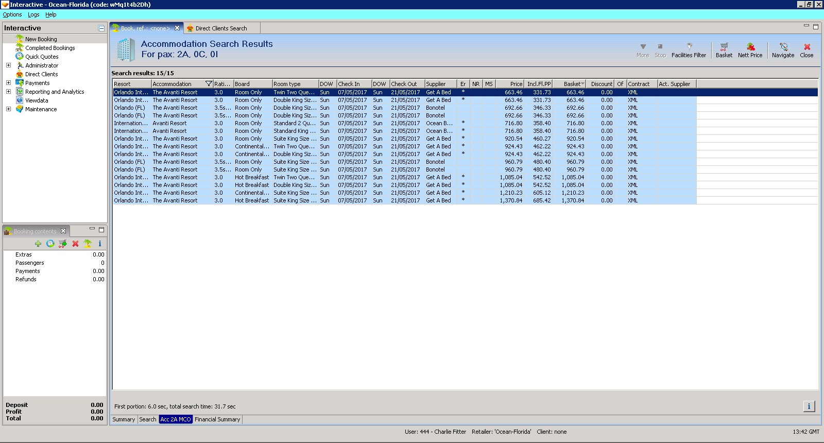Switch to the Search bottom tab
Viewport: 824px width, 443px height.
(x=148, y=419)
